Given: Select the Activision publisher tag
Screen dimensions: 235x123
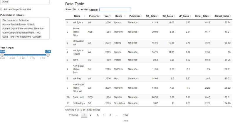Looking at the screenshot, I should 23,20.
